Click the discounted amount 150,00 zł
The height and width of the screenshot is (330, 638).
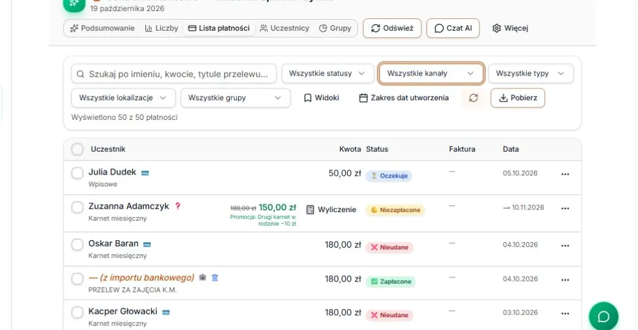pos(277,207)
